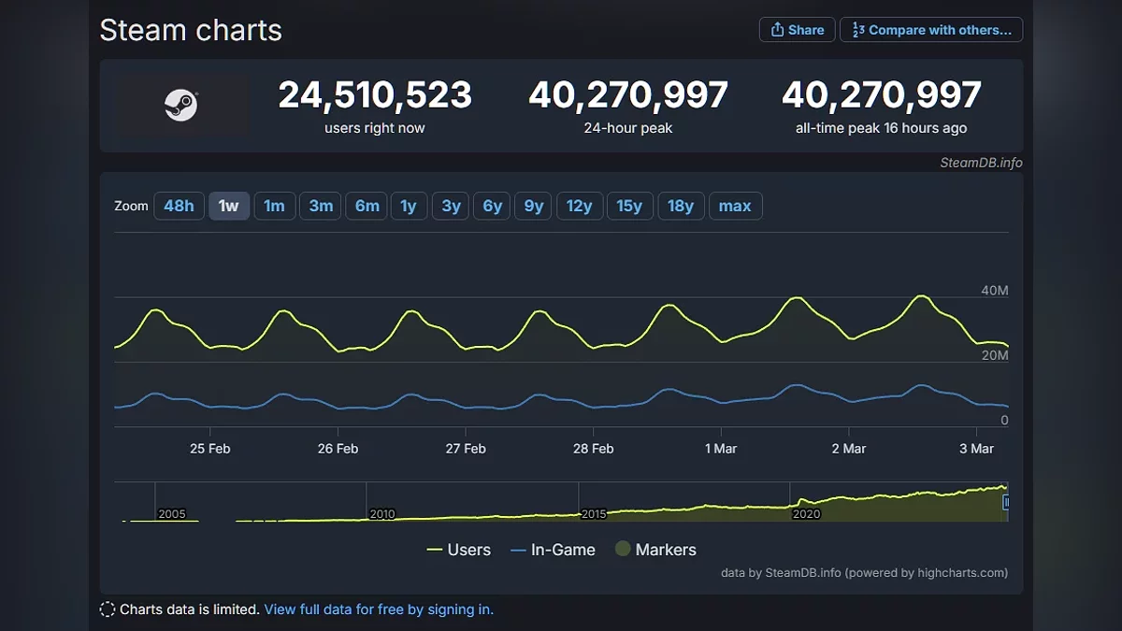Click the navigator range handle at right edge
The width and height of the screenshot is (1122, 631).
1007,502
